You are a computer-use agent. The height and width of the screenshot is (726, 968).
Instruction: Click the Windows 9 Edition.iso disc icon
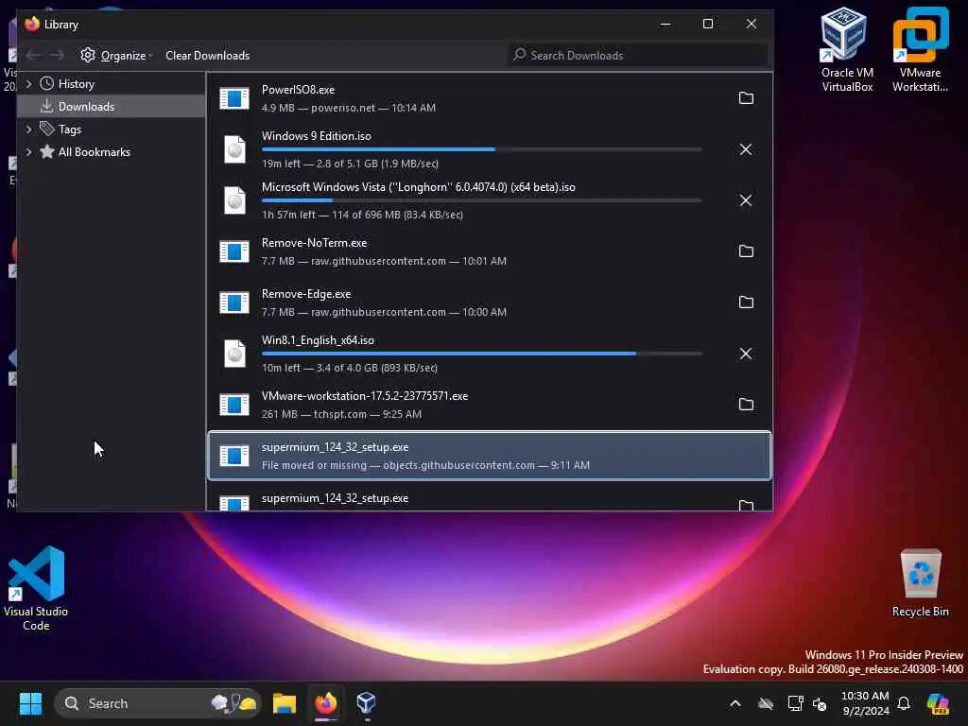click(x=234, y=149)
